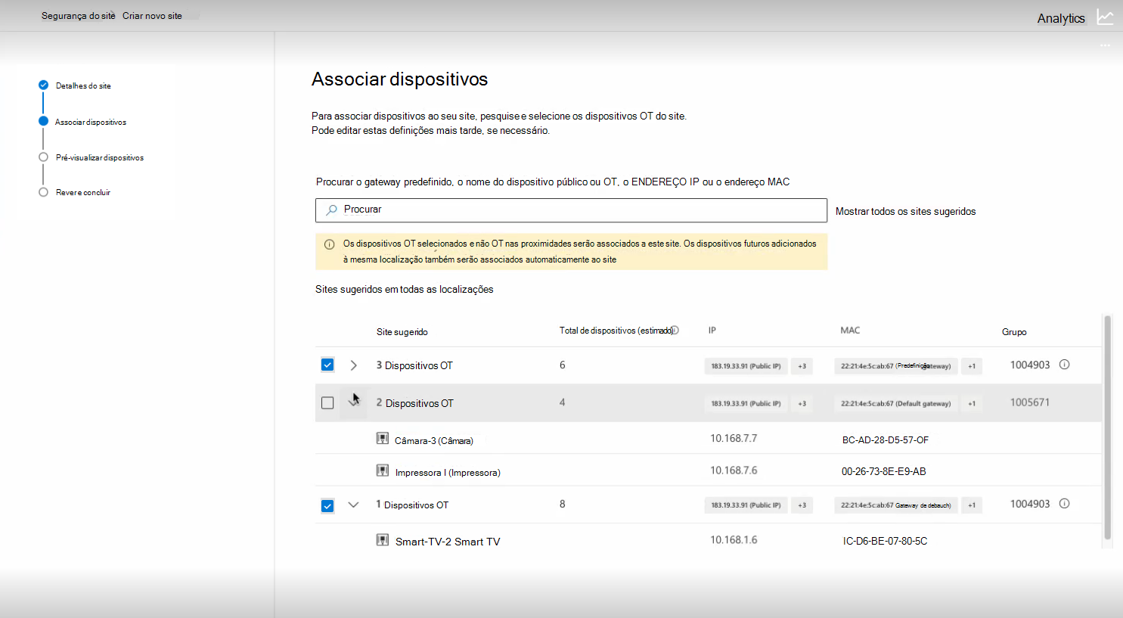Collapse the 1 Dispositivos OT row
This screenshot has height=618, width=1123.
pos(353,505)
